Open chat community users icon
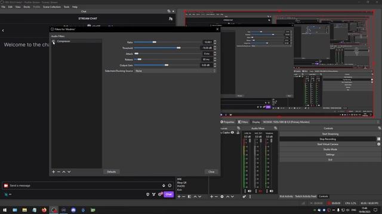382x214 pixels. coord(171,18)
